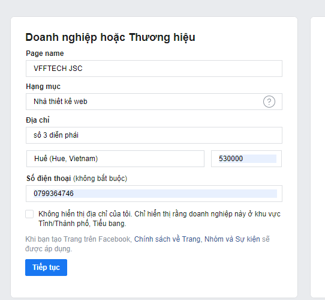Open the Hạng mục field Nhà thiết kế web

point(154,102)
